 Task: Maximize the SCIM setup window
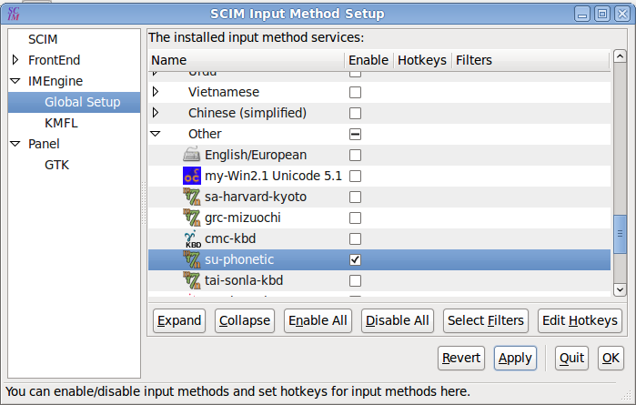[602, 14]
